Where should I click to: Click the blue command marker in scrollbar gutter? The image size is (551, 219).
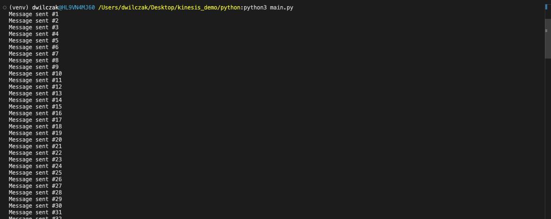(x=546, y=7)
